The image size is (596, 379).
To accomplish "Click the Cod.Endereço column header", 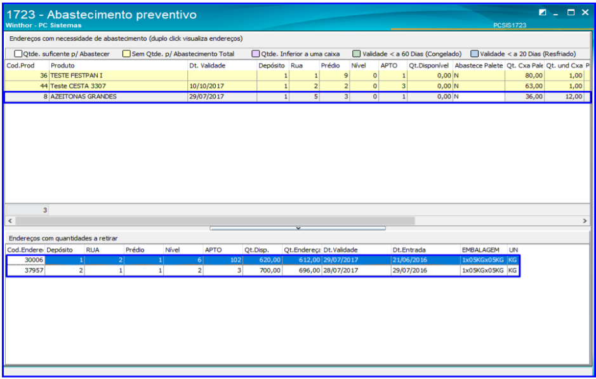I will [25, 249].
